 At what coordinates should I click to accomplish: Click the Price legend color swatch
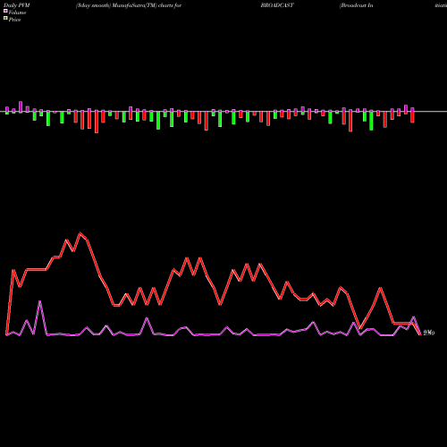[x=5, y=19]
